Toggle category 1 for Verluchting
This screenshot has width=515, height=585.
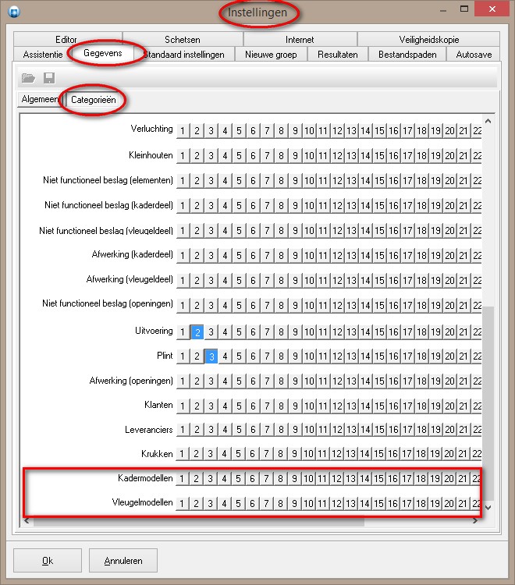coord(183,130)
